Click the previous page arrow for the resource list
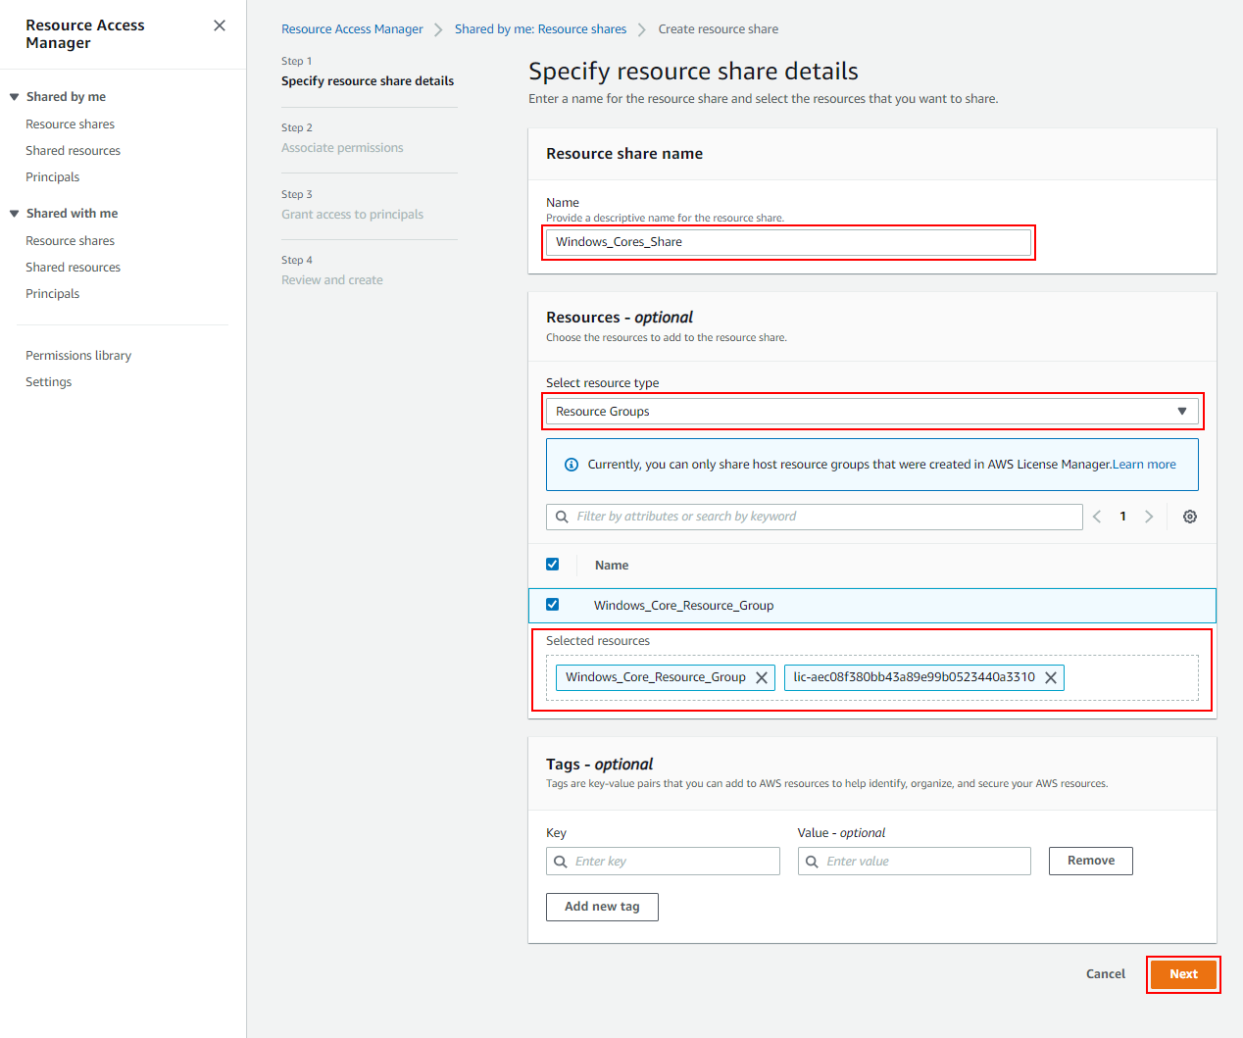 [x=1096, y=516]
